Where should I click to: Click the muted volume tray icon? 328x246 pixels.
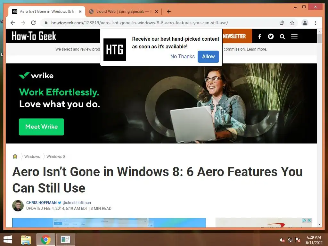282,240
